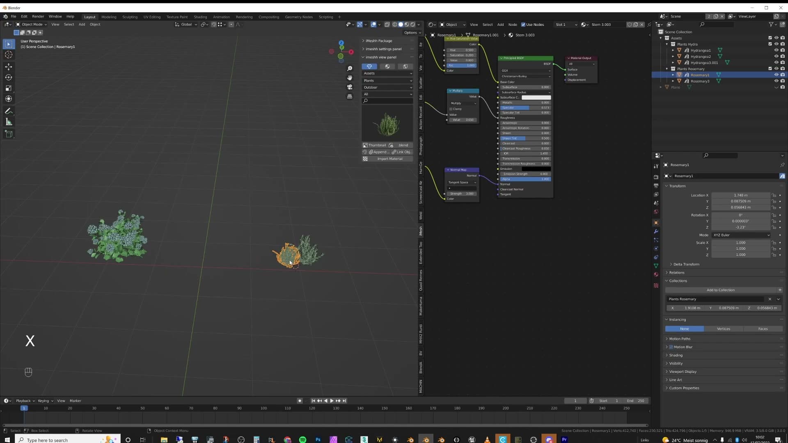This screenshot has height=443, width=788.
Task: Click Emission black color swatch
Action: [536, 169]
